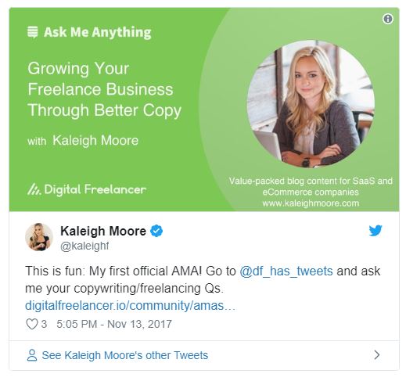Click the info icon on the image
This screenshot has height=381, width=406.
pos(388,19)
